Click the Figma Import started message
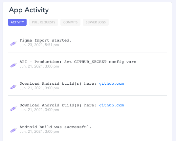 coord(45,40)
